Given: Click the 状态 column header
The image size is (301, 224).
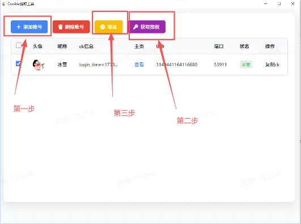Looking at the screenshot, I should (x=244, y=46).
